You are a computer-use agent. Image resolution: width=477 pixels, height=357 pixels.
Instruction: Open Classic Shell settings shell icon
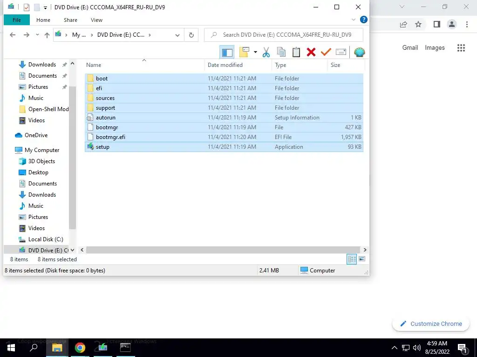tap(359, 52)
